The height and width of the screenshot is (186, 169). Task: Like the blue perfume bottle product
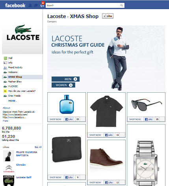click(69, 119)
